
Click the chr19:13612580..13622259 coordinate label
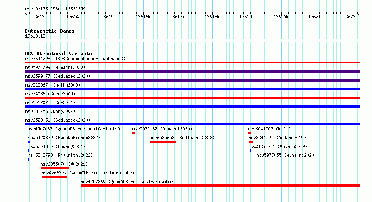[55, 9]
